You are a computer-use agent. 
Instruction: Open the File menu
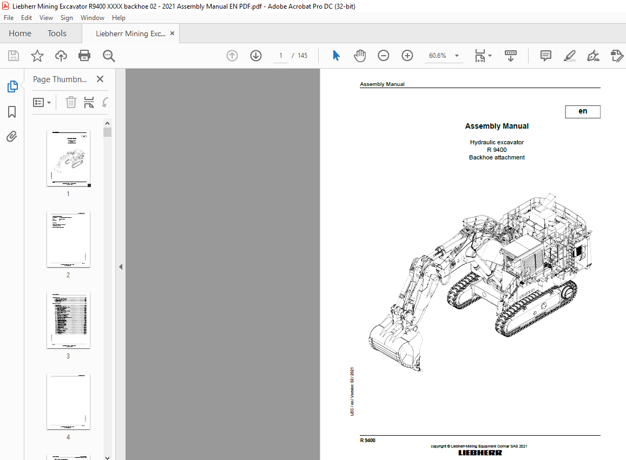9,17
